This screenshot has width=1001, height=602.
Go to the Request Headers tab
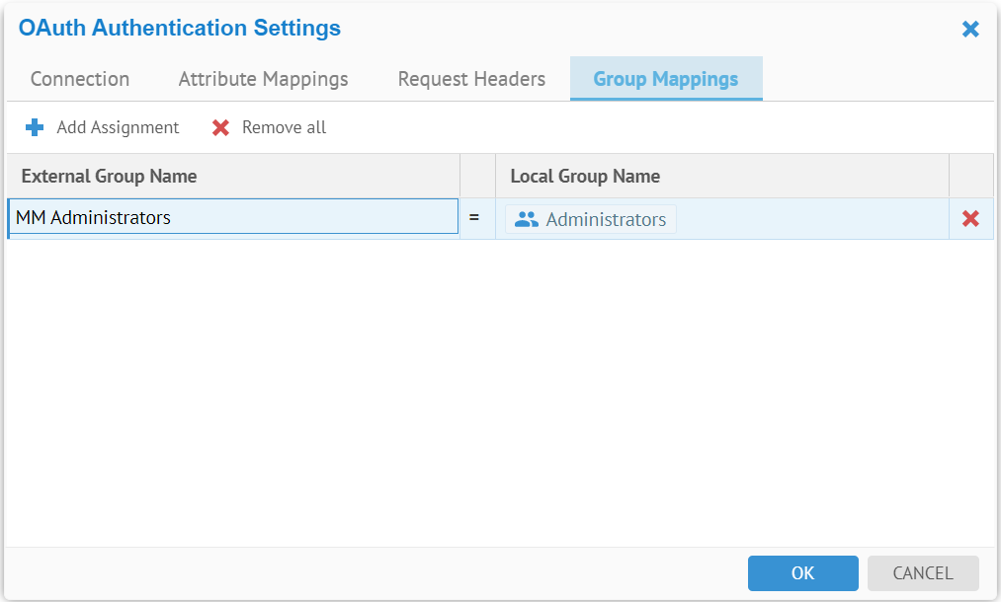click(471, 79)
